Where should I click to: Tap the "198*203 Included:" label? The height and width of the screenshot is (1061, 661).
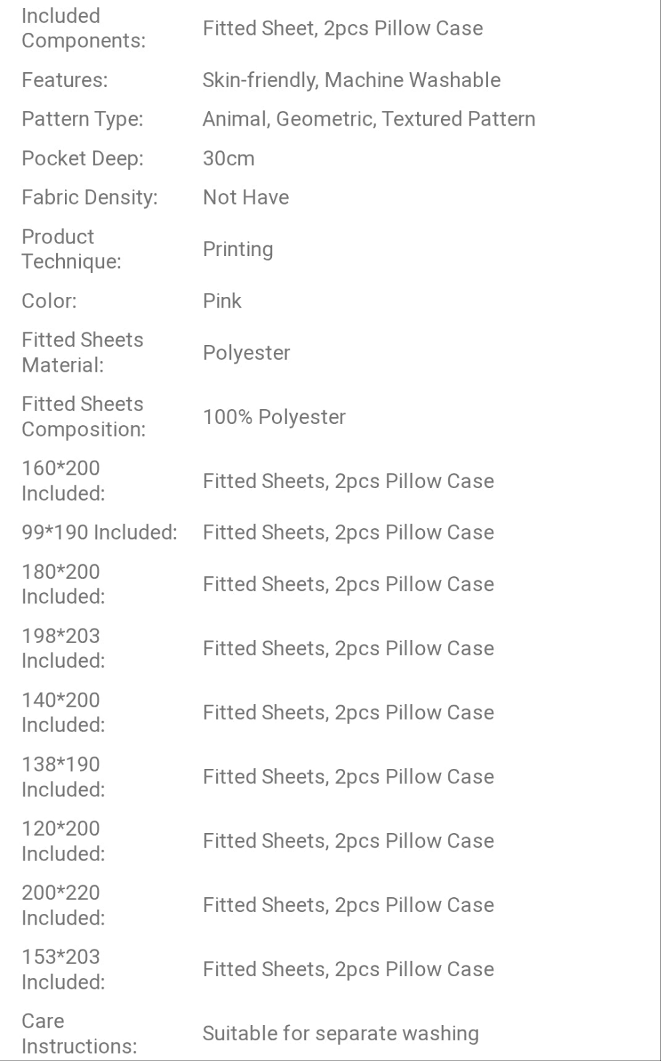point(63,648)
